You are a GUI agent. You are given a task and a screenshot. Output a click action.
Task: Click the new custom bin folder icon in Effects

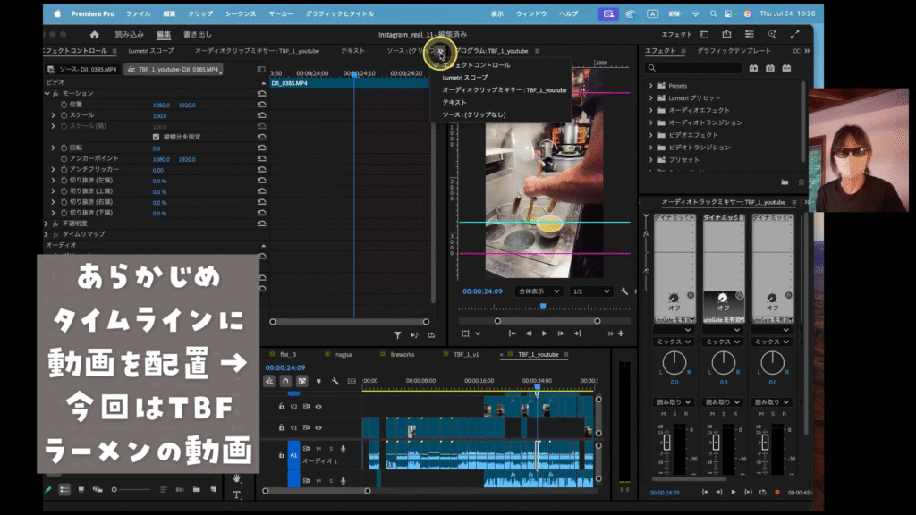click(x=785, y=182)
